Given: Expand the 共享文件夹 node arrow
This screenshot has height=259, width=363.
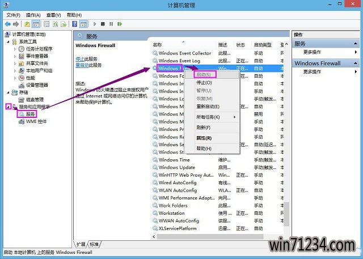Looking at the screenshot, I should point(15,63).
